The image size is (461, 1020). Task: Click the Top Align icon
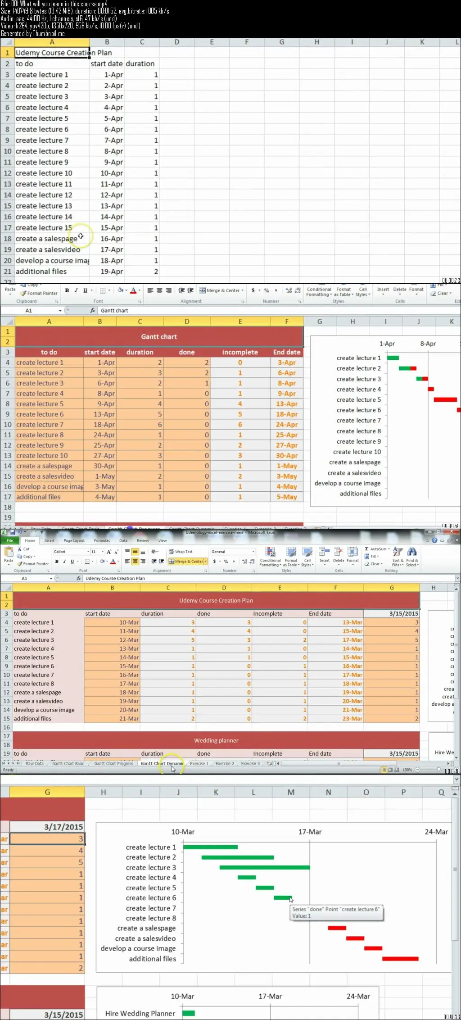[x=127, y=552]
